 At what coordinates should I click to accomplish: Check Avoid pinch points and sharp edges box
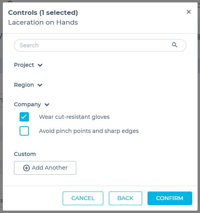(24, 131)
